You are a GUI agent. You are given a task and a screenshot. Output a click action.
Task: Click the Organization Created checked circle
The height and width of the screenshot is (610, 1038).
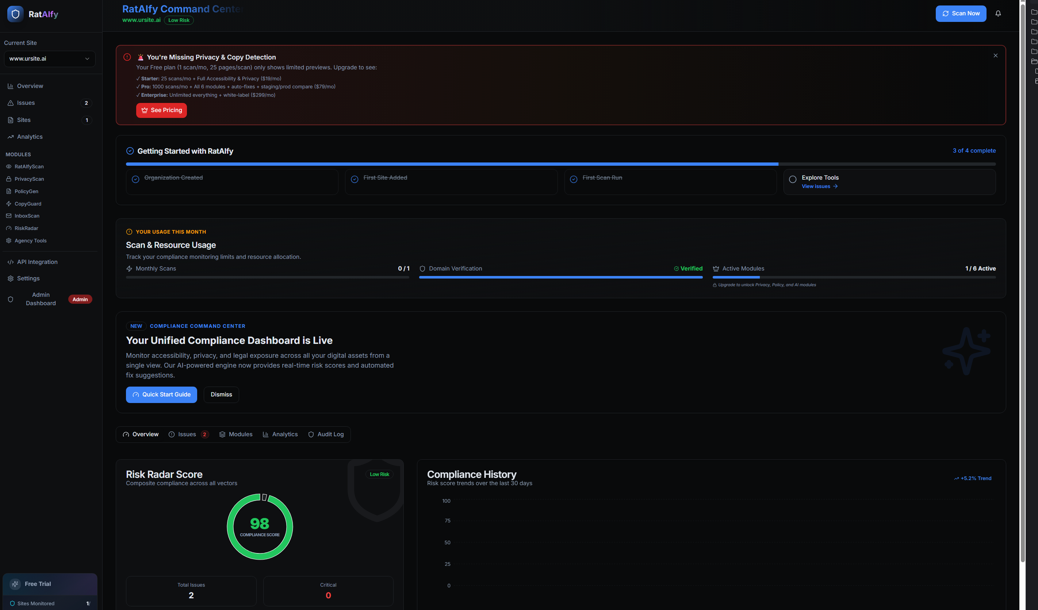(135, 179)
